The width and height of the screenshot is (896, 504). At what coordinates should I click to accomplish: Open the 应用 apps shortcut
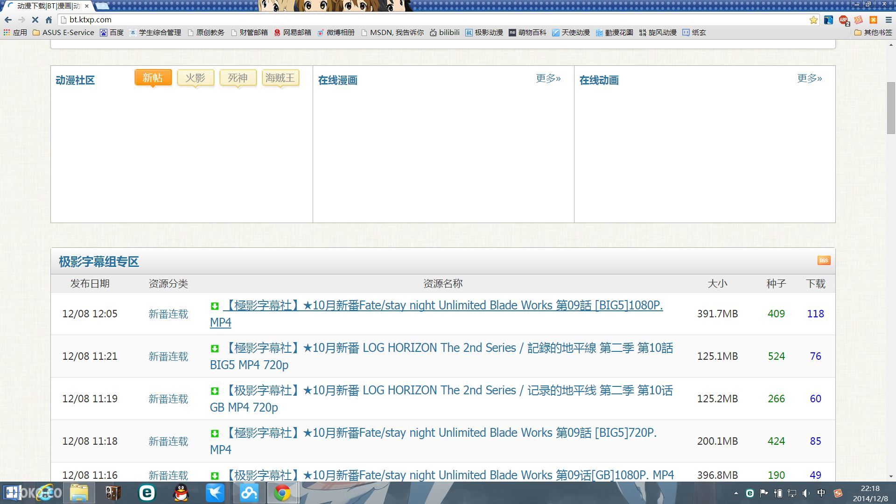click(x=15, y=32)
